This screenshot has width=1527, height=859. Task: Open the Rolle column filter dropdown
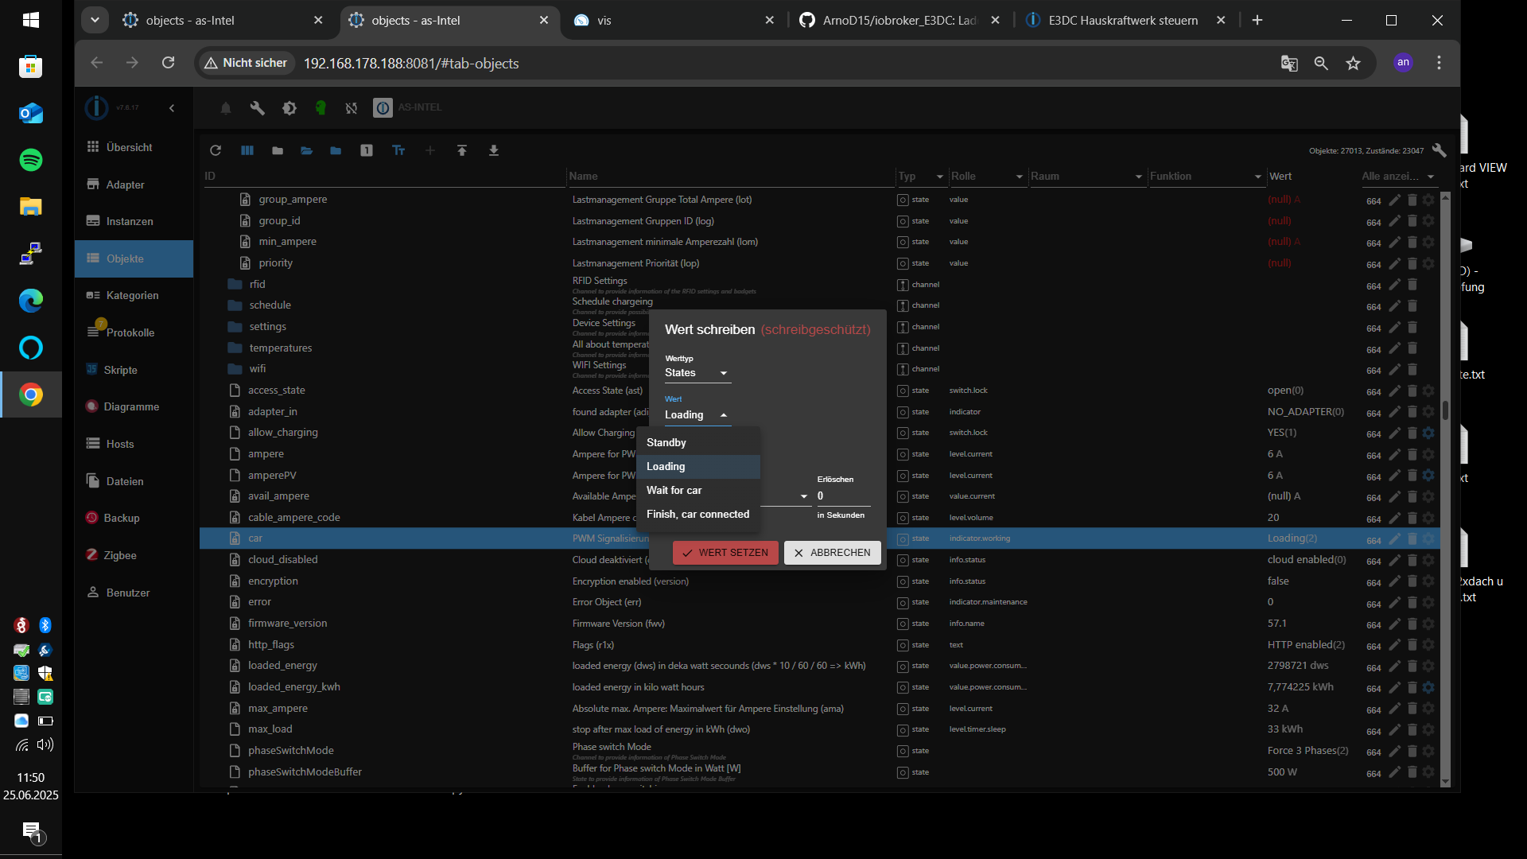[x=1019, y=177]
